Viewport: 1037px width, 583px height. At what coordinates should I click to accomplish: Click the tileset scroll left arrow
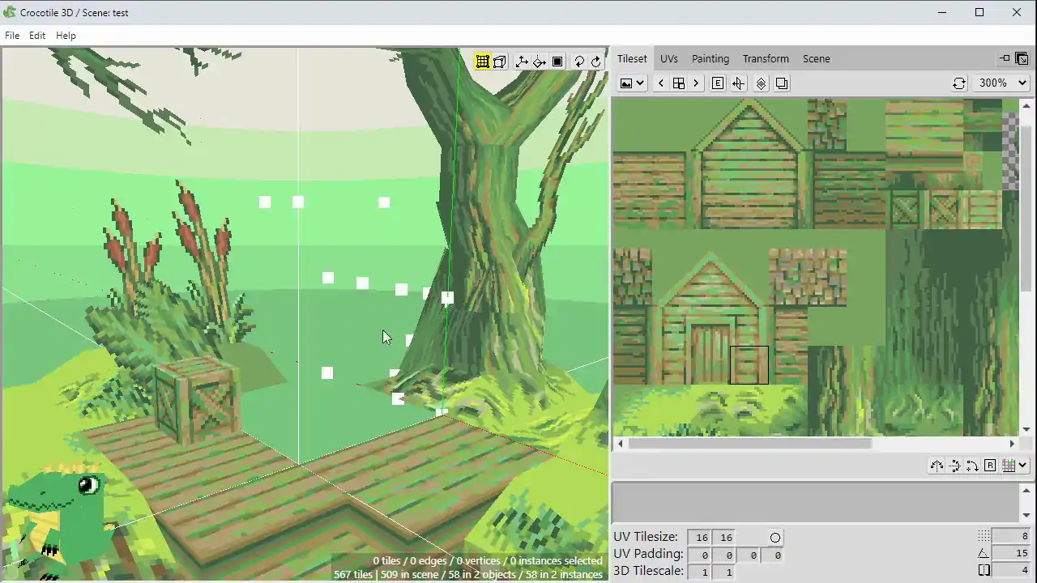pos(621,443)
